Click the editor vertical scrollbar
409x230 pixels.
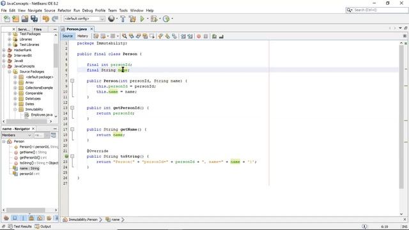[401, 116]
